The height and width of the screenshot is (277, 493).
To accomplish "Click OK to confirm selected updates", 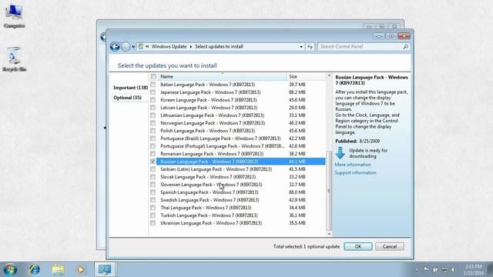I will click(358, 246).
